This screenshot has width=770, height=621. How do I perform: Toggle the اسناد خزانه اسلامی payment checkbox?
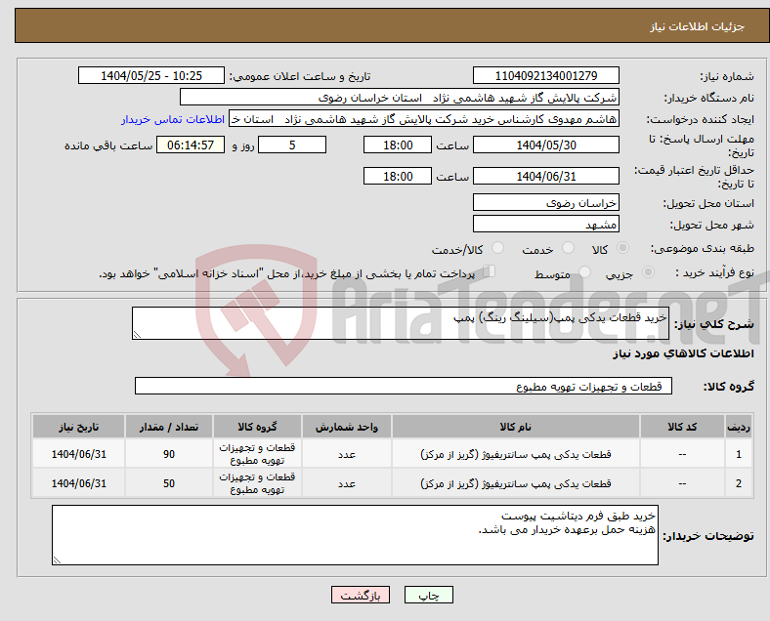(x=490, y=270)
